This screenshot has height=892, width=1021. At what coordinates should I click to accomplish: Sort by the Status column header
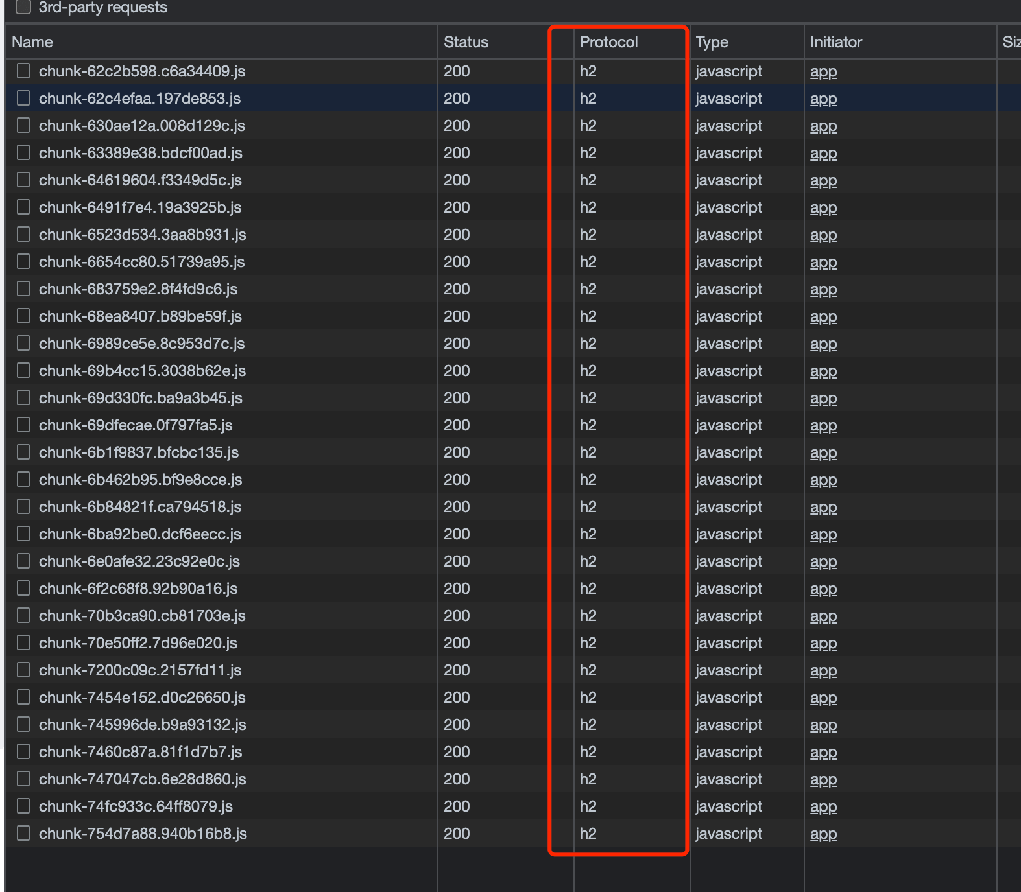pyautogui.click(x=466, y=42)
